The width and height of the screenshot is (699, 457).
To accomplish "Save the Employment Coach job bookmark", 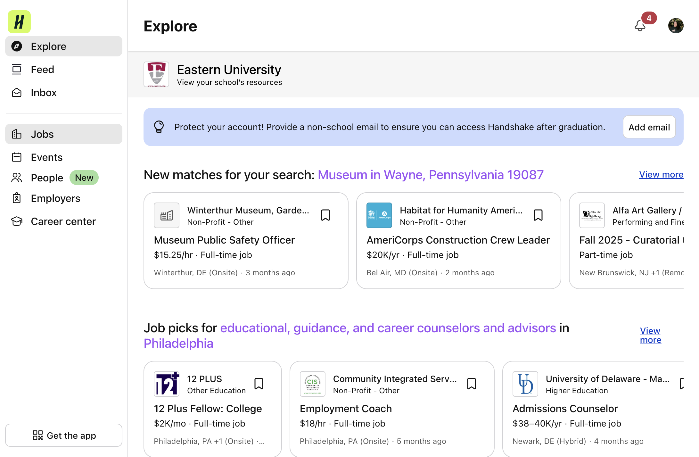I will pos(472,384).
